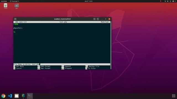Toggle Mac Format in nano

point(44,68)
